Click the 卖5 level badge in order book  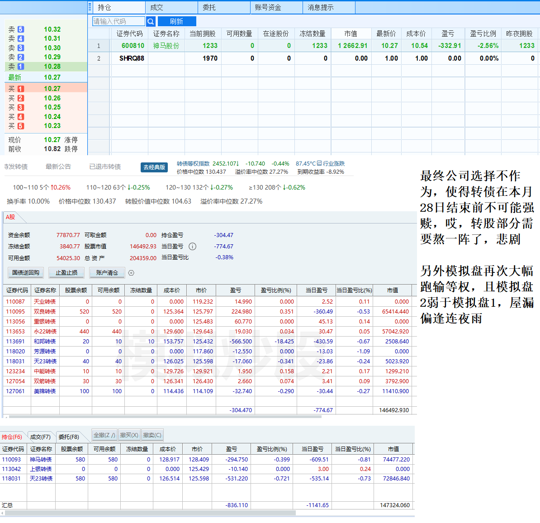click(21, 29)
